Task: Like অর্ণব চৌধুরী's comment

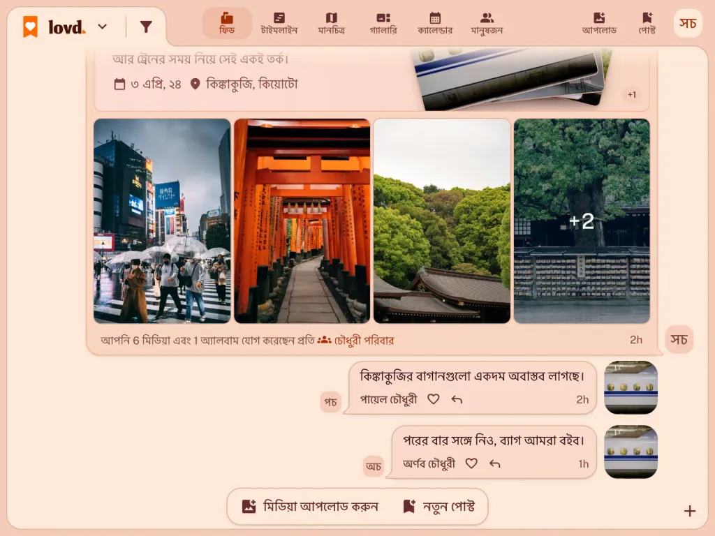Action: coord(471,463)
